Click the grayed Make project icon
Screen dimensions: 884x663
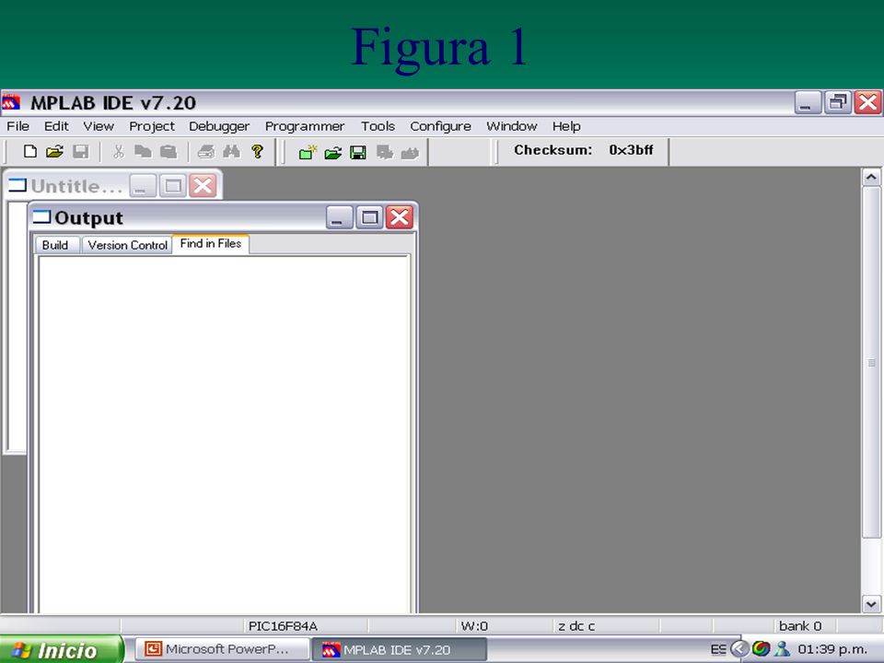(410, 152)
